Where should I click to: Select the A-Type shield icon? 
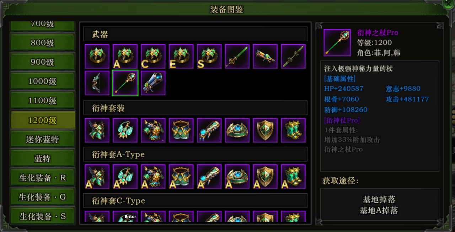[x=265, y=176]
